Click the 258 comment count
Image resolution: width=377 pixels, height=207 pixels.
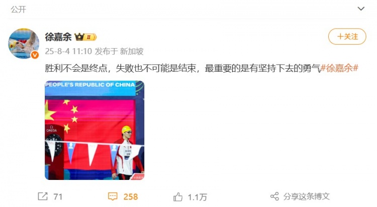131,197
